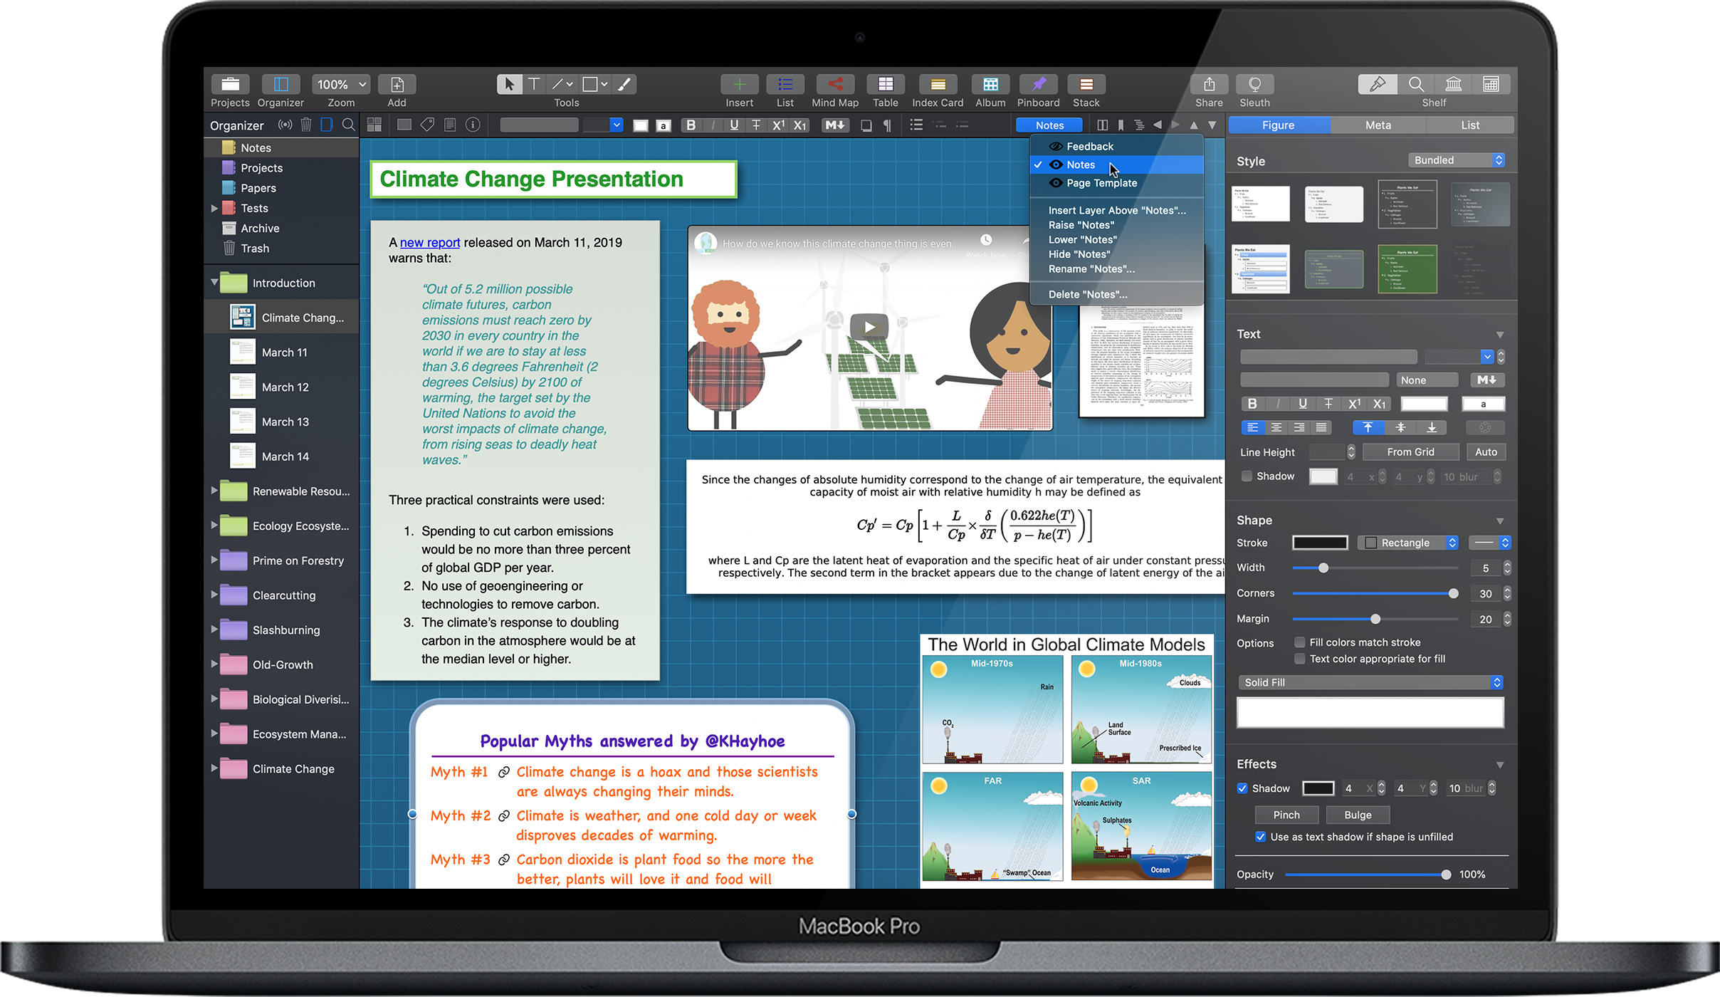The image size is (1720, 997).
Task: Click the Pinch effect button
Action: pos(1286,814)
